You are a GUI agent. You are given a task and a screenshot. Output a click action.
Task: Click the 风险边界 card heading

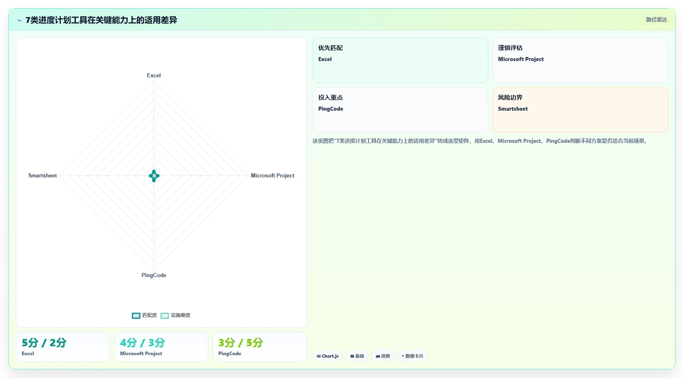(x=510, y=97)
